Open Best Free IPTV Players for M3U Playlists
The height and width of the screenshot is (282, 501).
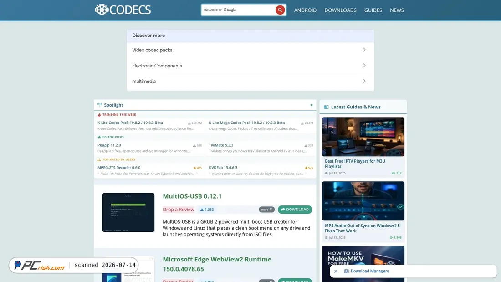pyautogui.click(x=355, y=164)
